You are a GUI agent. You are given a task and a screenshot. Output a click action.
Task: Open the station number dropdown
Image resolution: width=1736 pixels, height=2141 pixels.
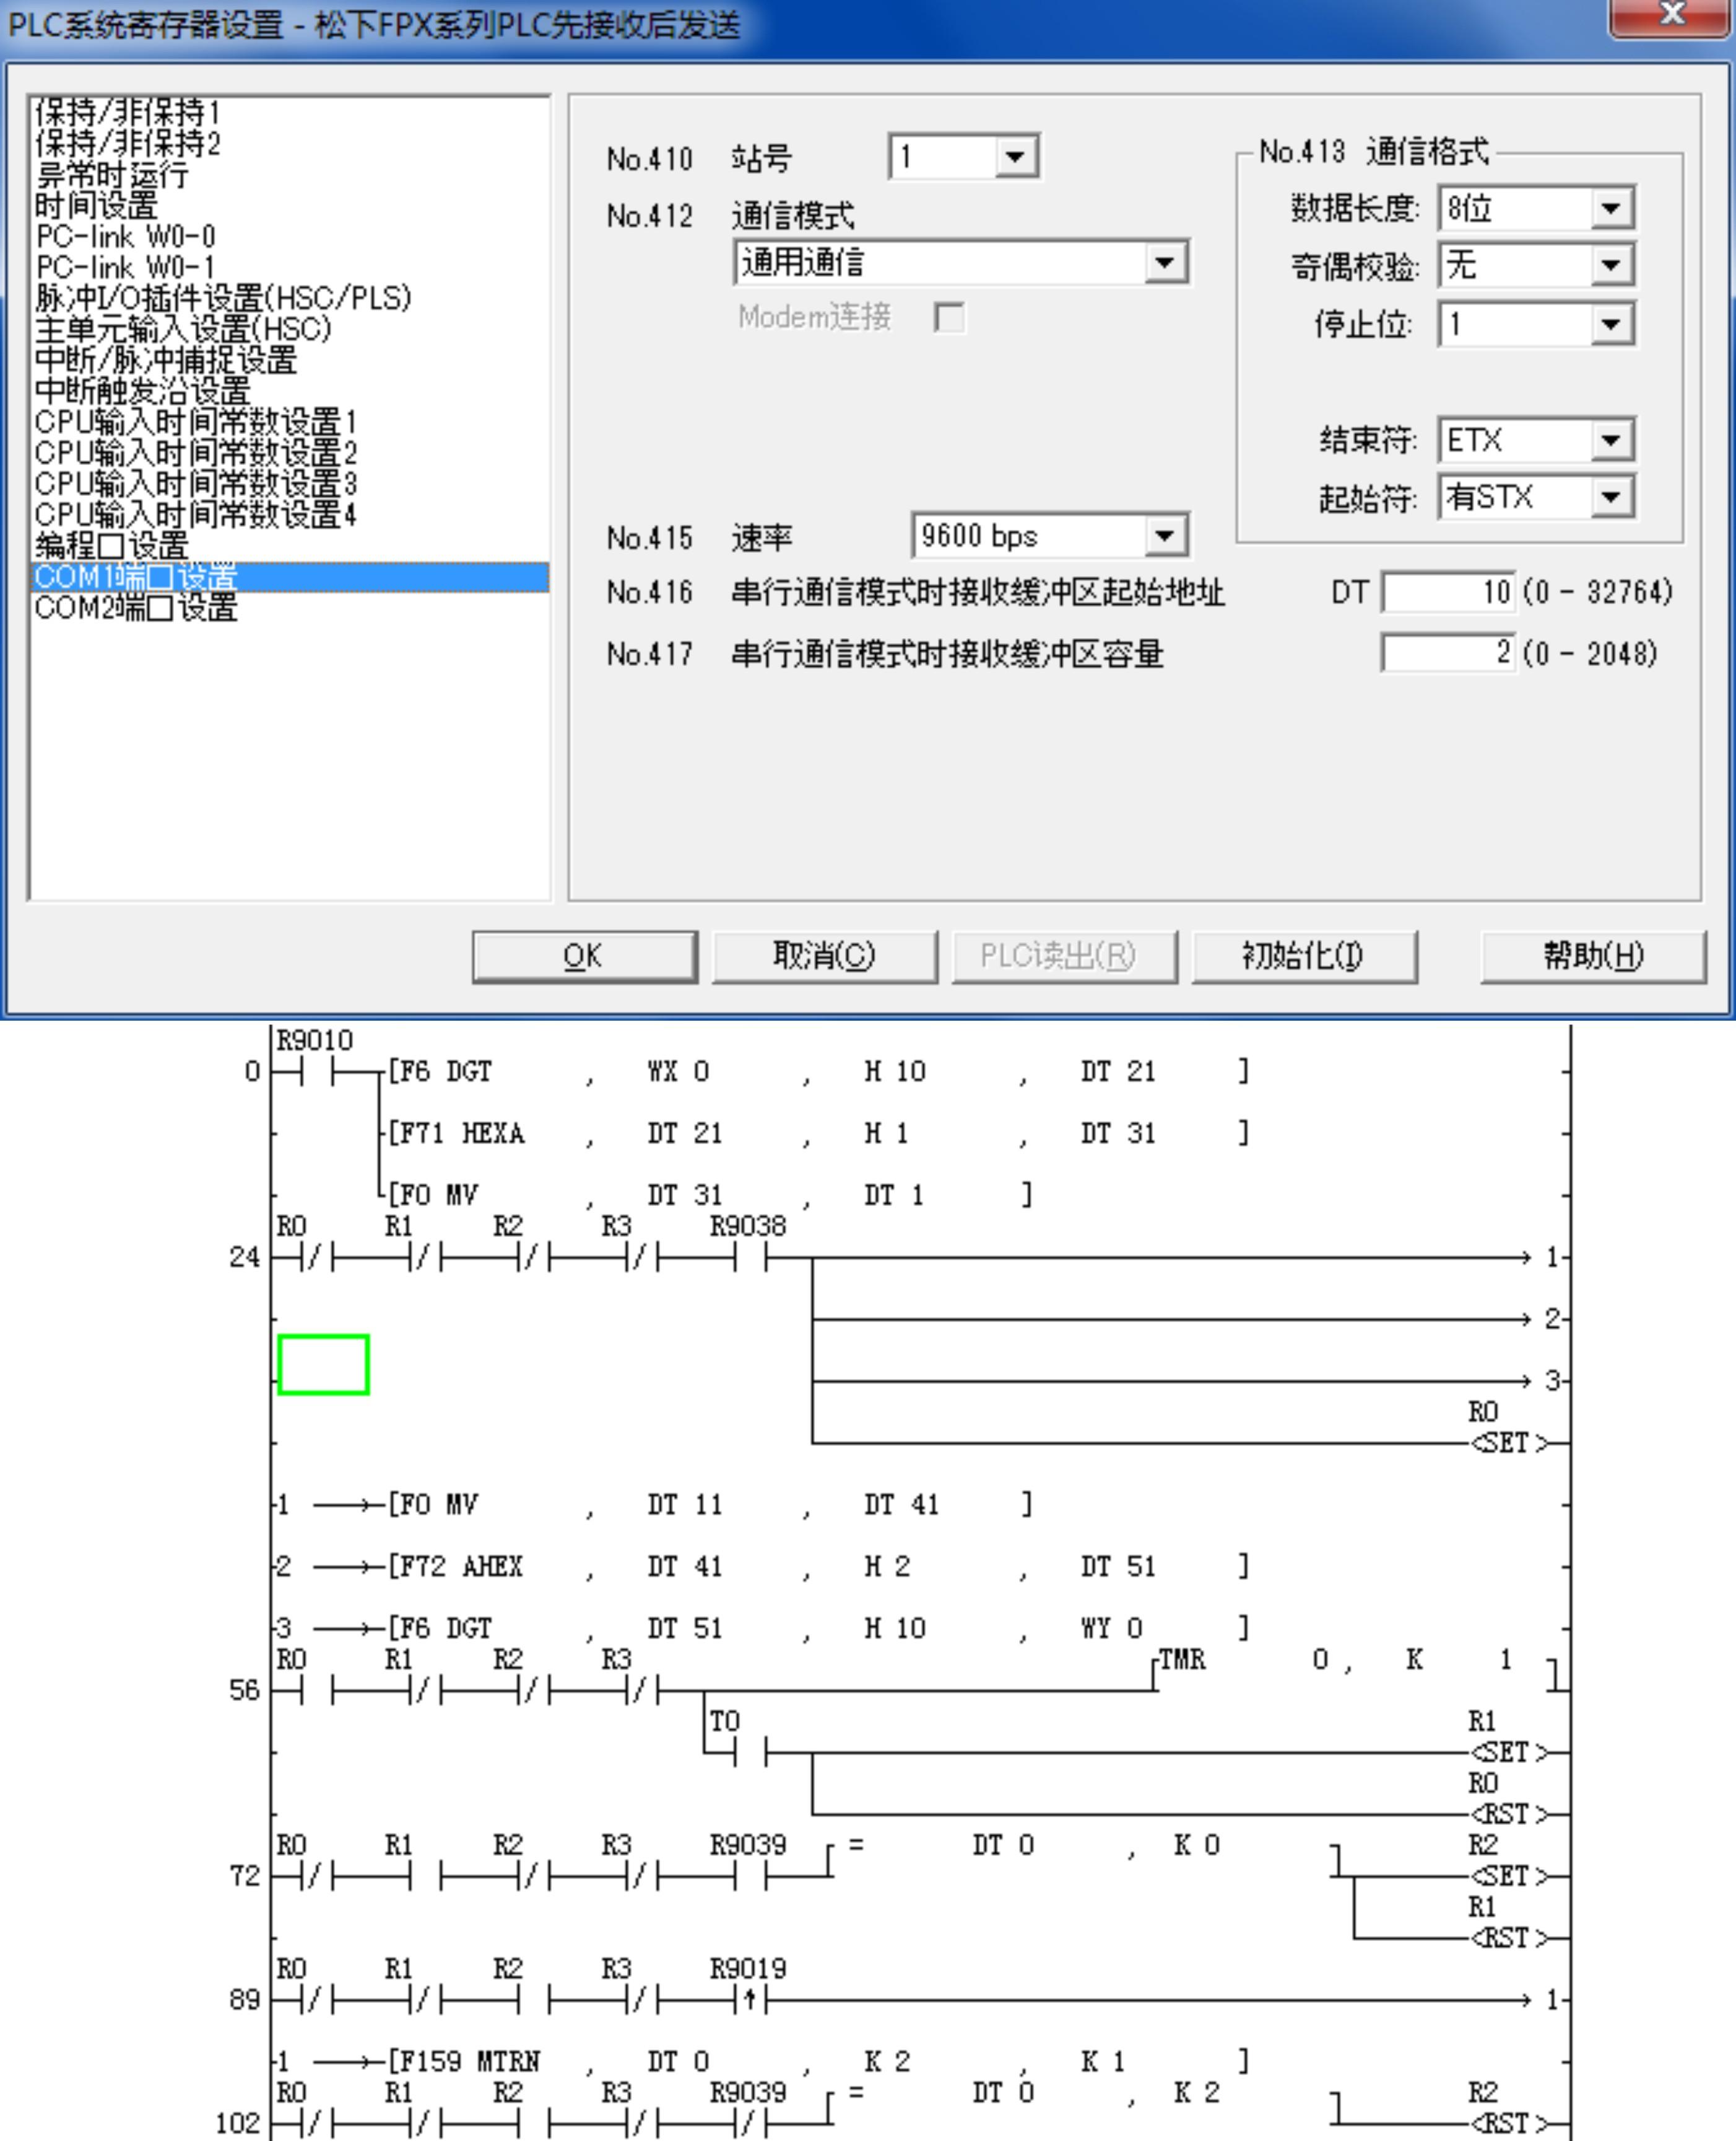[x=1015, y=157]
